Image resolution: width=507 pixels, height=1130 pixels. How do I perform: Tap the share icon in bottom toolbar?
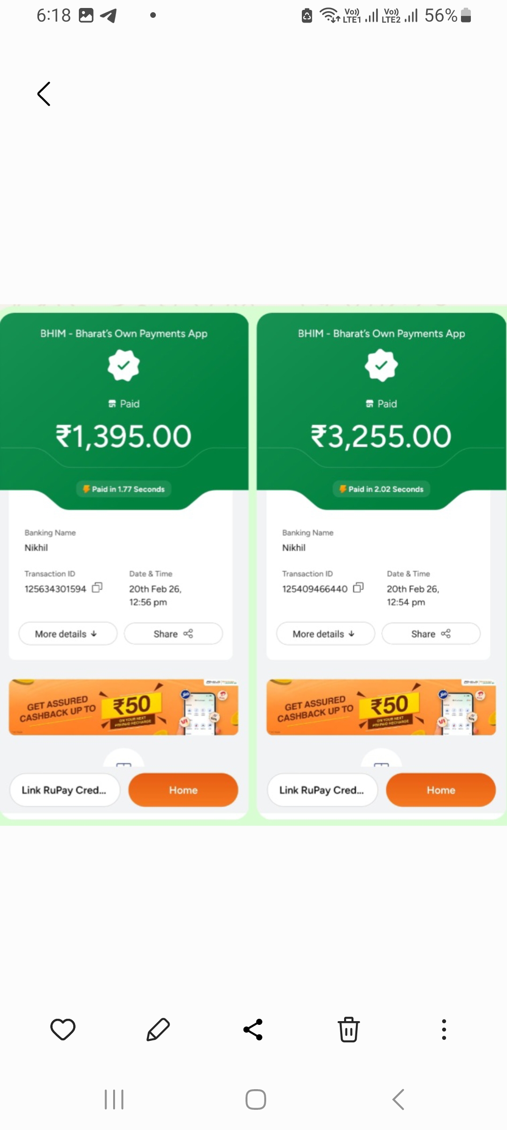pos(253,1030)
